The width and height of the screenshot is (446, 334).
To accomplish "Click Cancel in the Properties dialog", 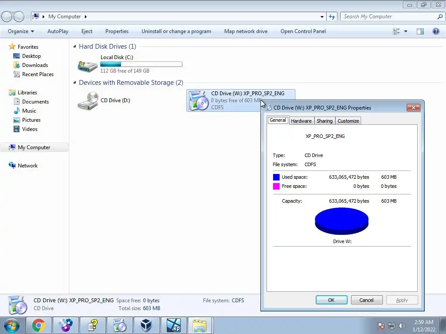I will (x=366, y=300).
